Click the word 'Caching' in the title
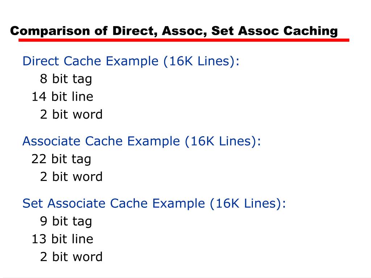This screenshot has width=371, height=278. [310, 31]
